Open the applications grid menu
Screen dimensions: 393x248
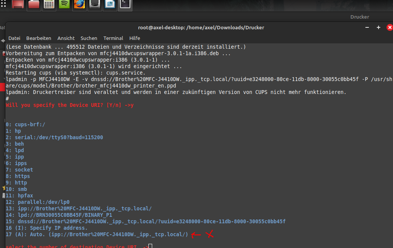[3, 4]
